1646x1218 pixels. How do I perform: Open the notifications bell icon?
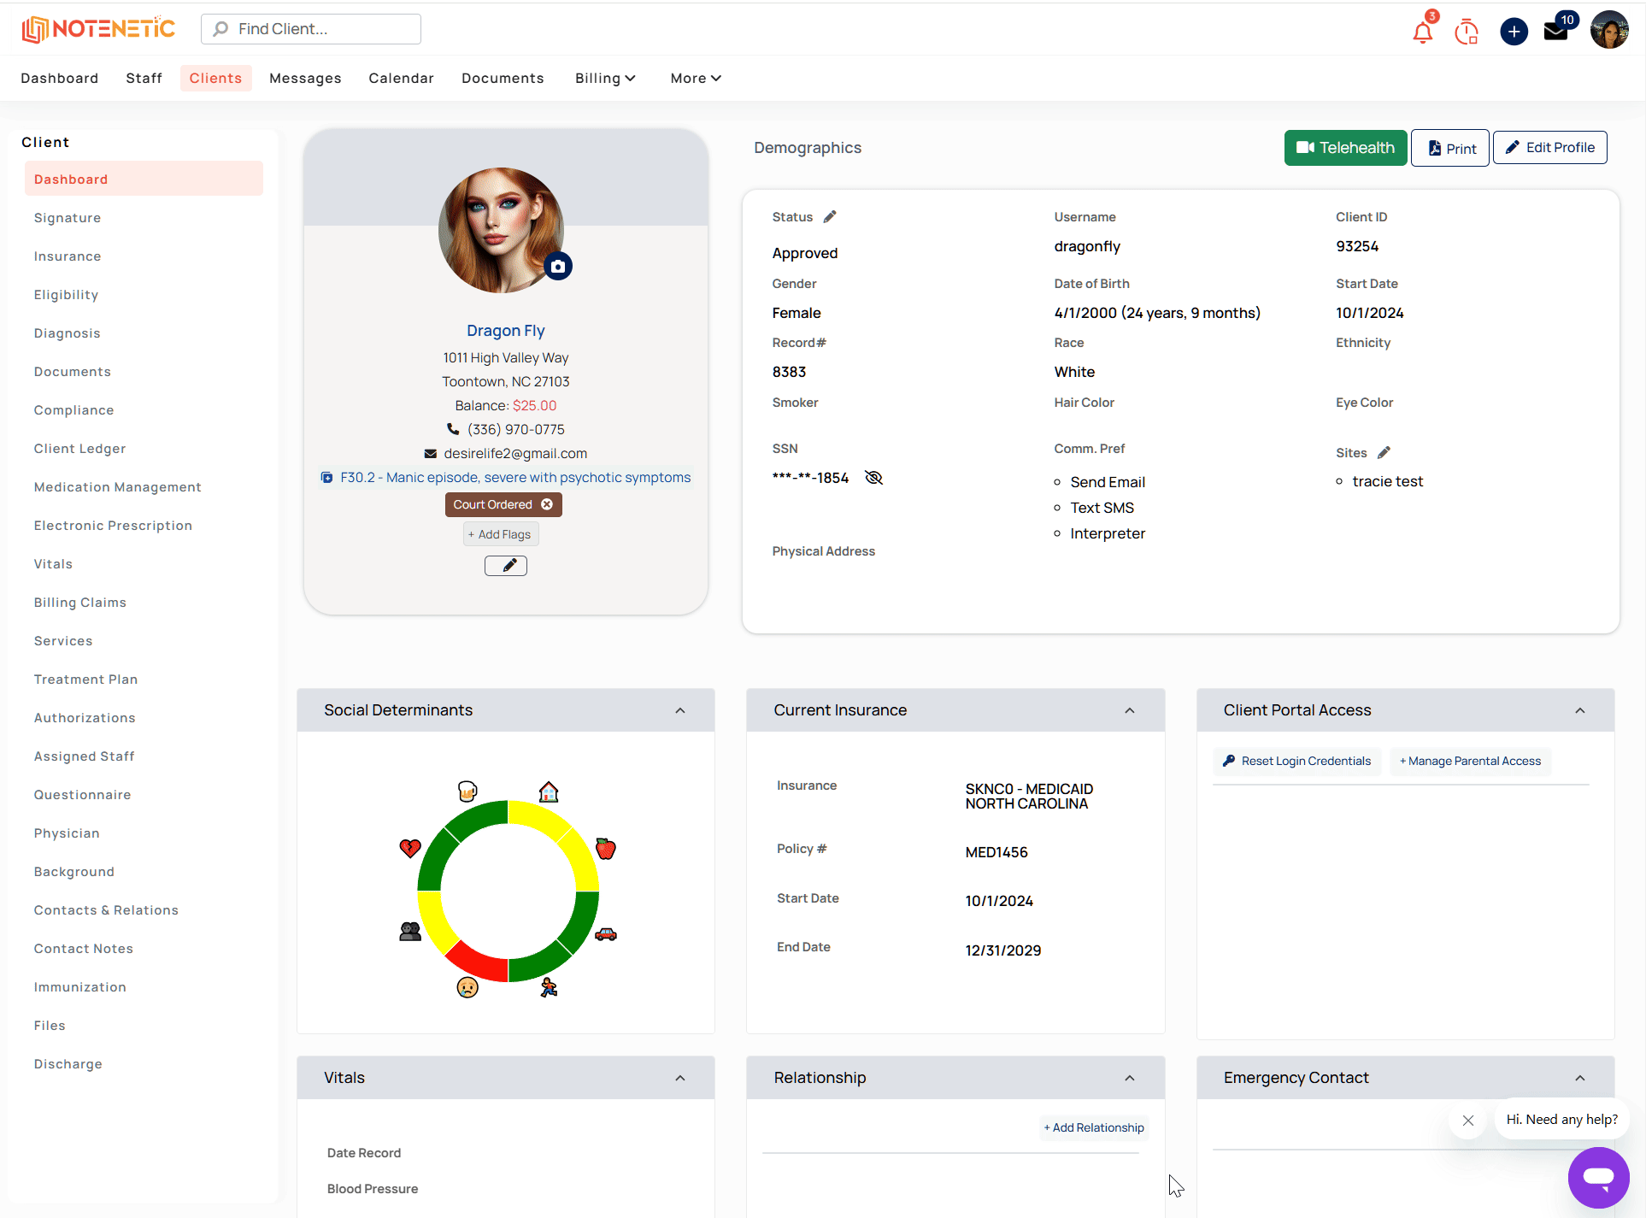[1423, 32]
